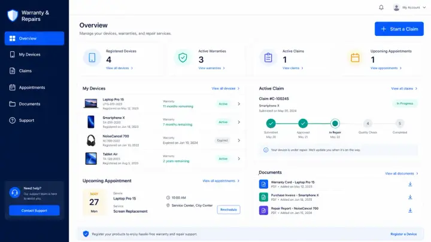Click the Approved step checkmark
Image resolution: width=431 pixels, height=242 pixels.
tap(303, 124)
